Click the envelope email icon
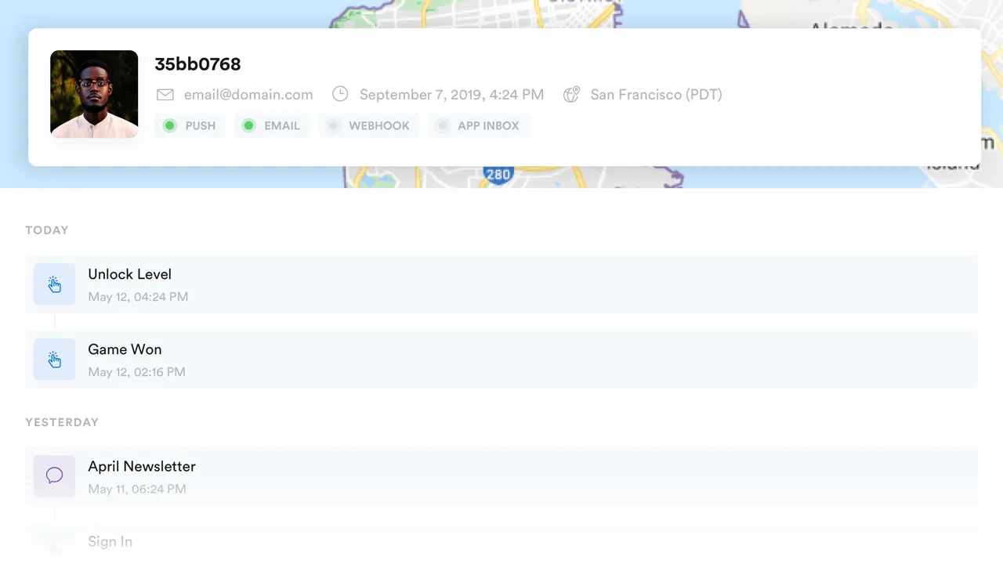Screen dimensions: 1003x564 click(x=165, y=95)
